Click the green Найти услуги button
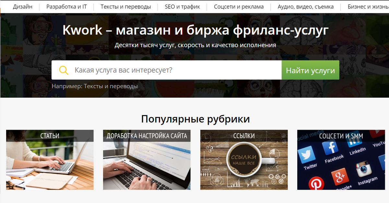This screenshot has height=203, width=389. tap(311, 70)
